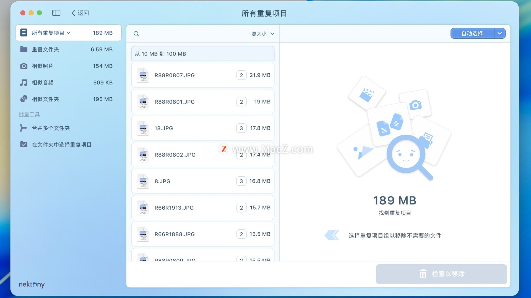This screenshot has width=531, height=298.
Task: Click count badge of 8.JPG
Action: (x=241, y=181)
